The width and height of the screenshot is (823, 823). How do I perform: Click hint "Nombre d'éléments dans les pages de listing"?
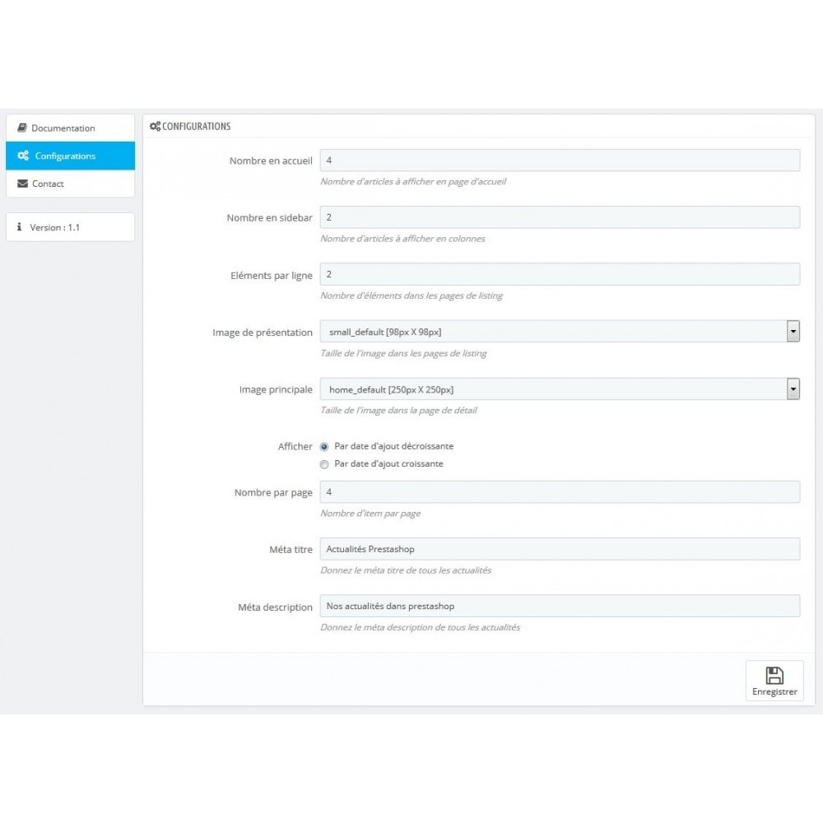point(411,296)
